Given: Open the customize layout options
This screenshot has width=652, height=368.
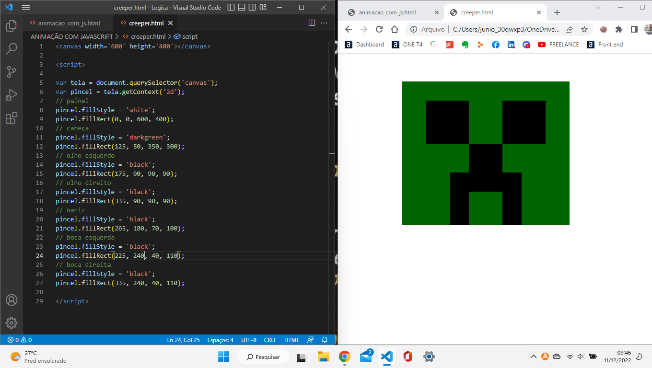Looking at the screenshot, I should [x=263, y=7].
